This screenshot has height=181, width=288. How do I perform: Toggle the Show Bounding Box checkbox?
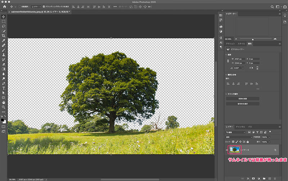(x=44, y=6)
